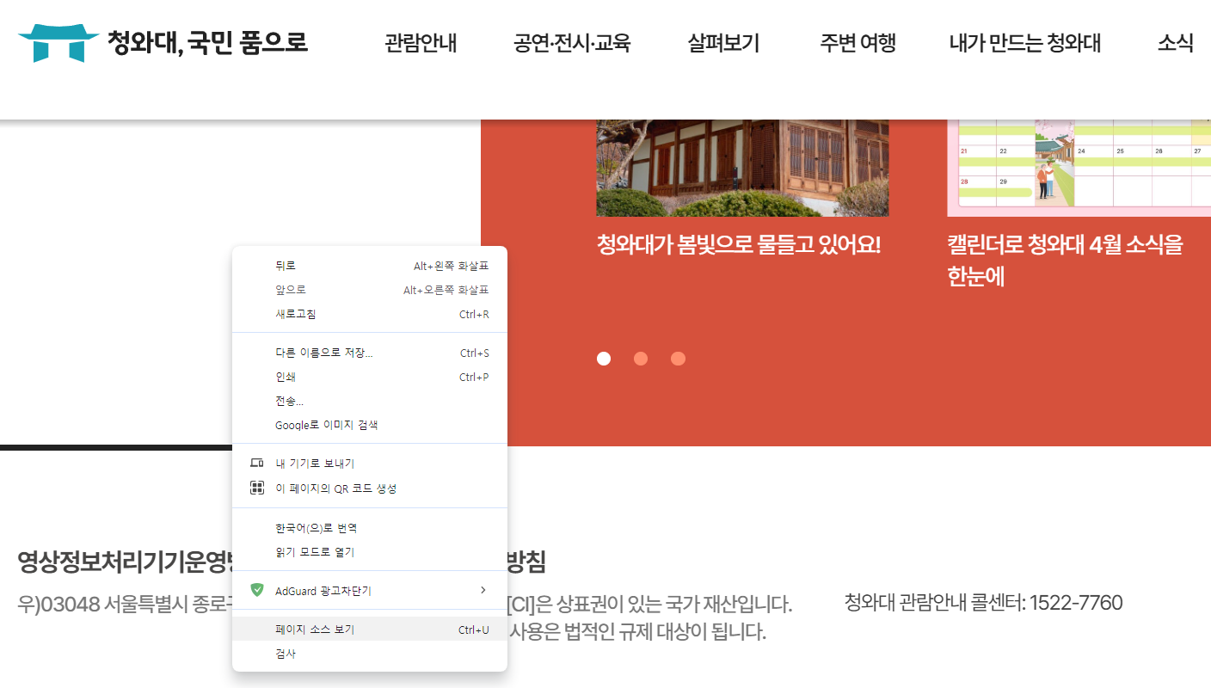
Task: Click the text [CI]은 상표권이 있는 국가 재산입니다.
Action: click(x=649, y=605)
